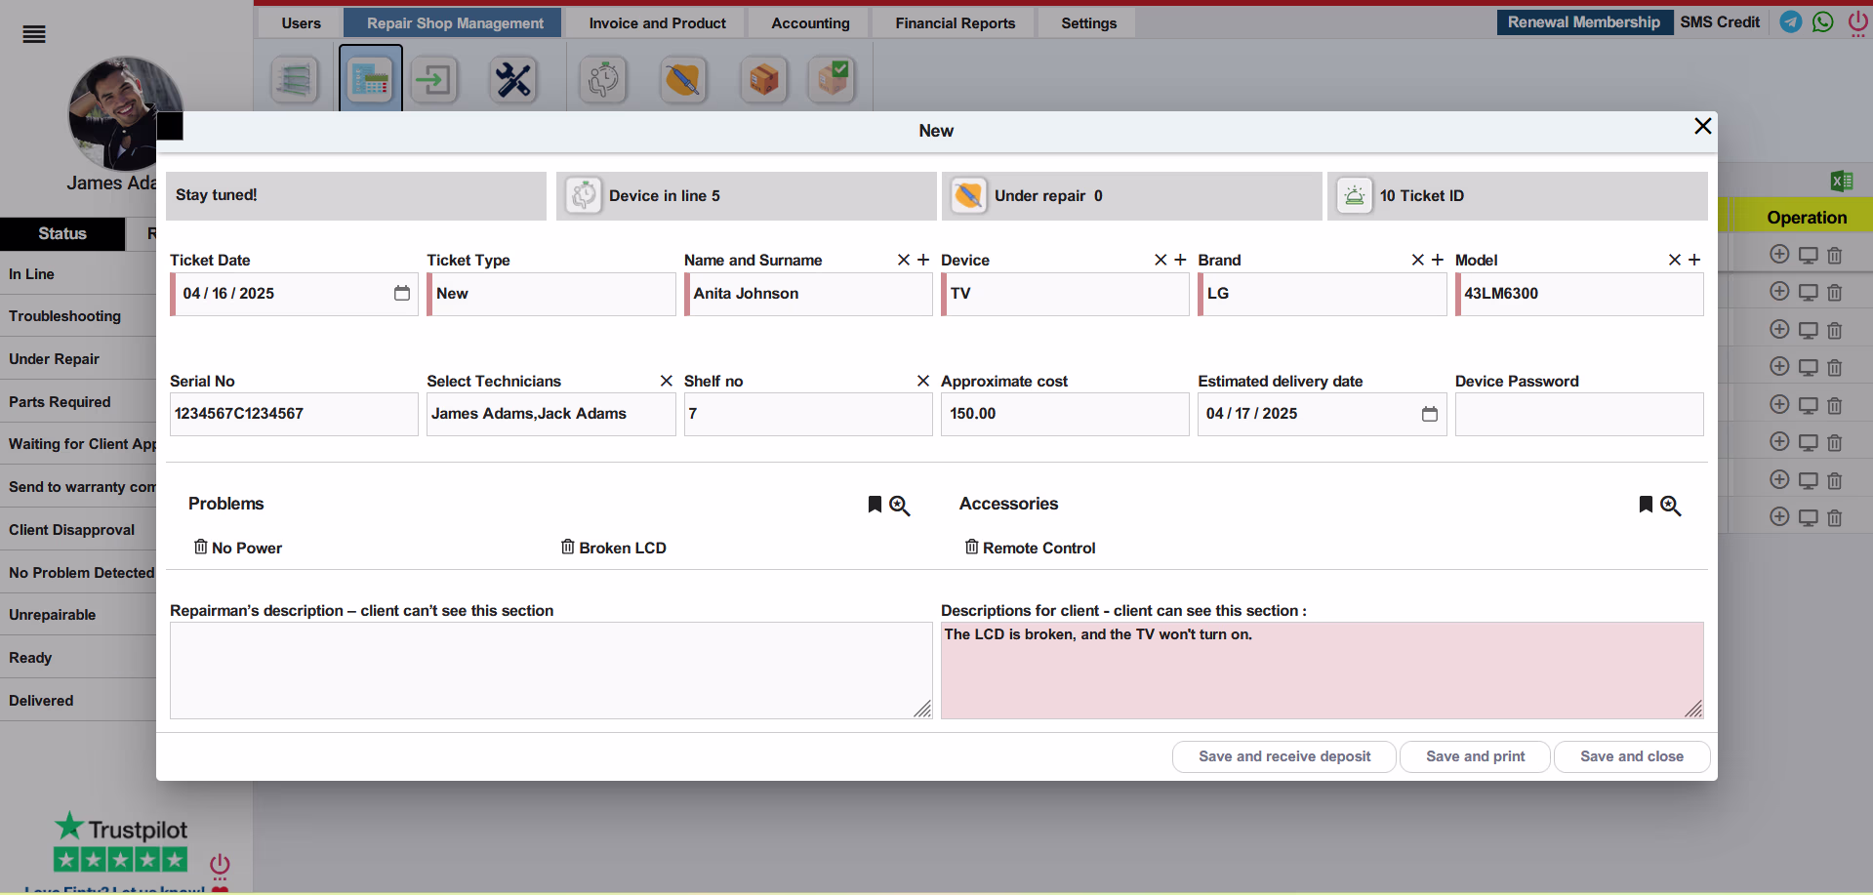Open the Select Technicians list
This screenshot has height=895, width=1873.
coord(551,414)
